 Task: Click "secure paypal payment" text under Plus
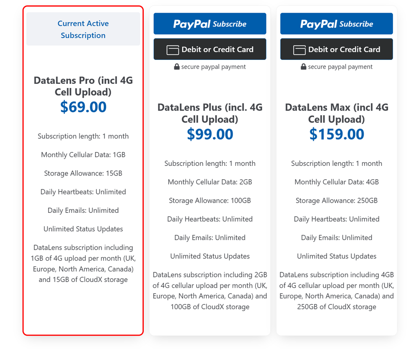213,67
